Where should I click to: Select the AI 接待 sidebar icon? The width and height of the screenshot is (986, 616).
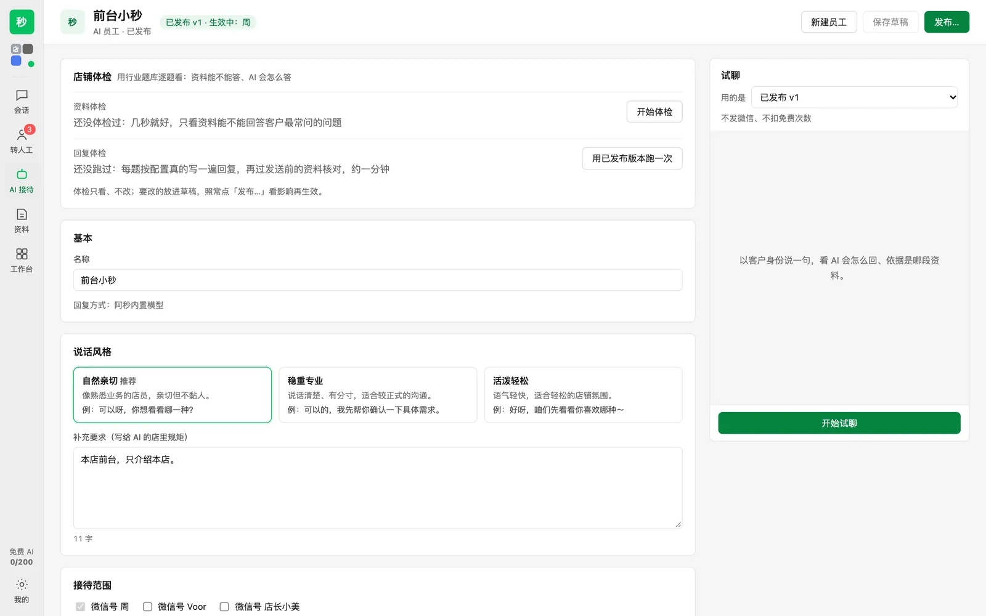(x=22, y=181)
